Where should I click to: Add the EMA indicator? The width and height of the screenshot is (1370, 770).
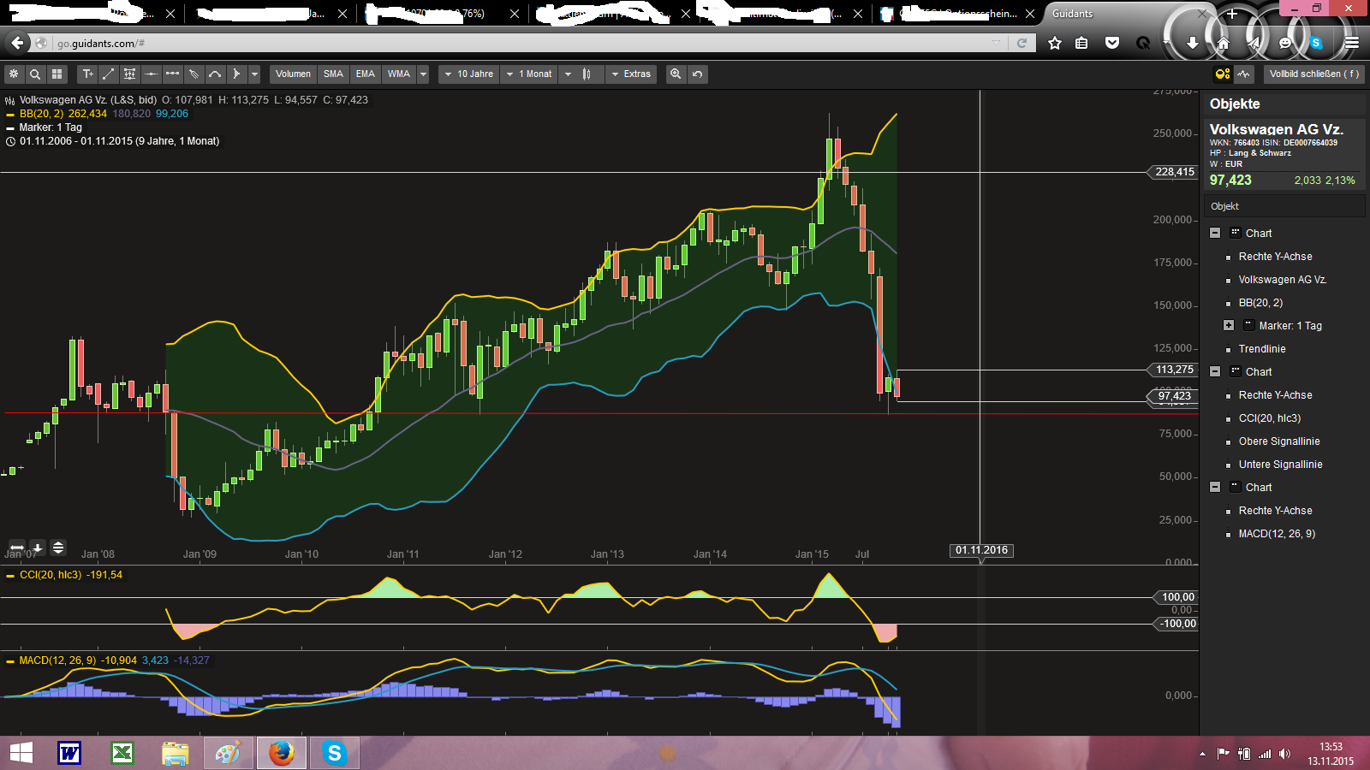coord(366,74)
